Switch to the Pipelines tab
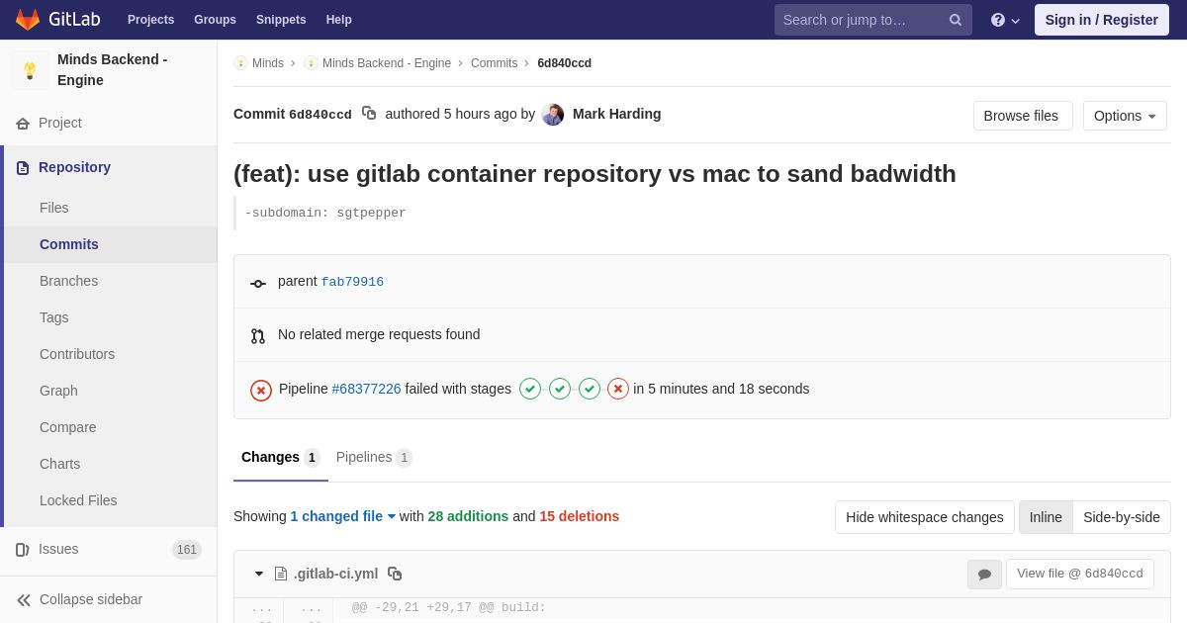 (373, 457)
